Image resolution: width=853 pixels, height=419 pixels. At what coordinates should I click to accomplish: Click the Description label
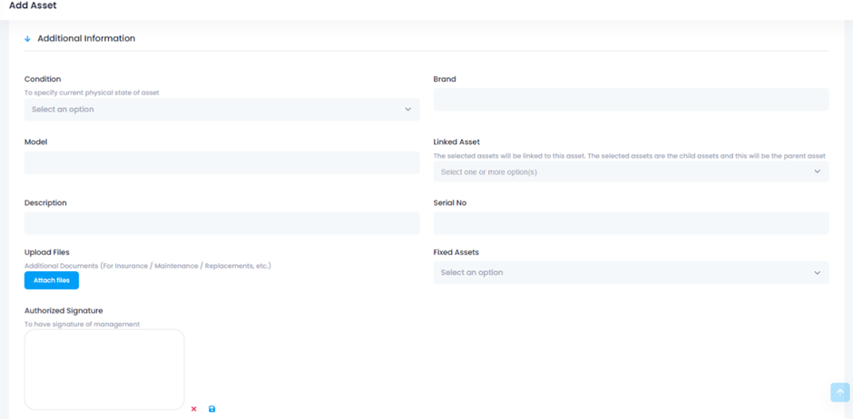45,203
